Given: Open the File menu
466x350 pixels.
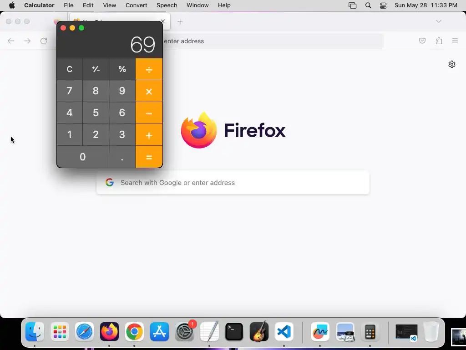Looking at the screenshot, I should 68,5.
